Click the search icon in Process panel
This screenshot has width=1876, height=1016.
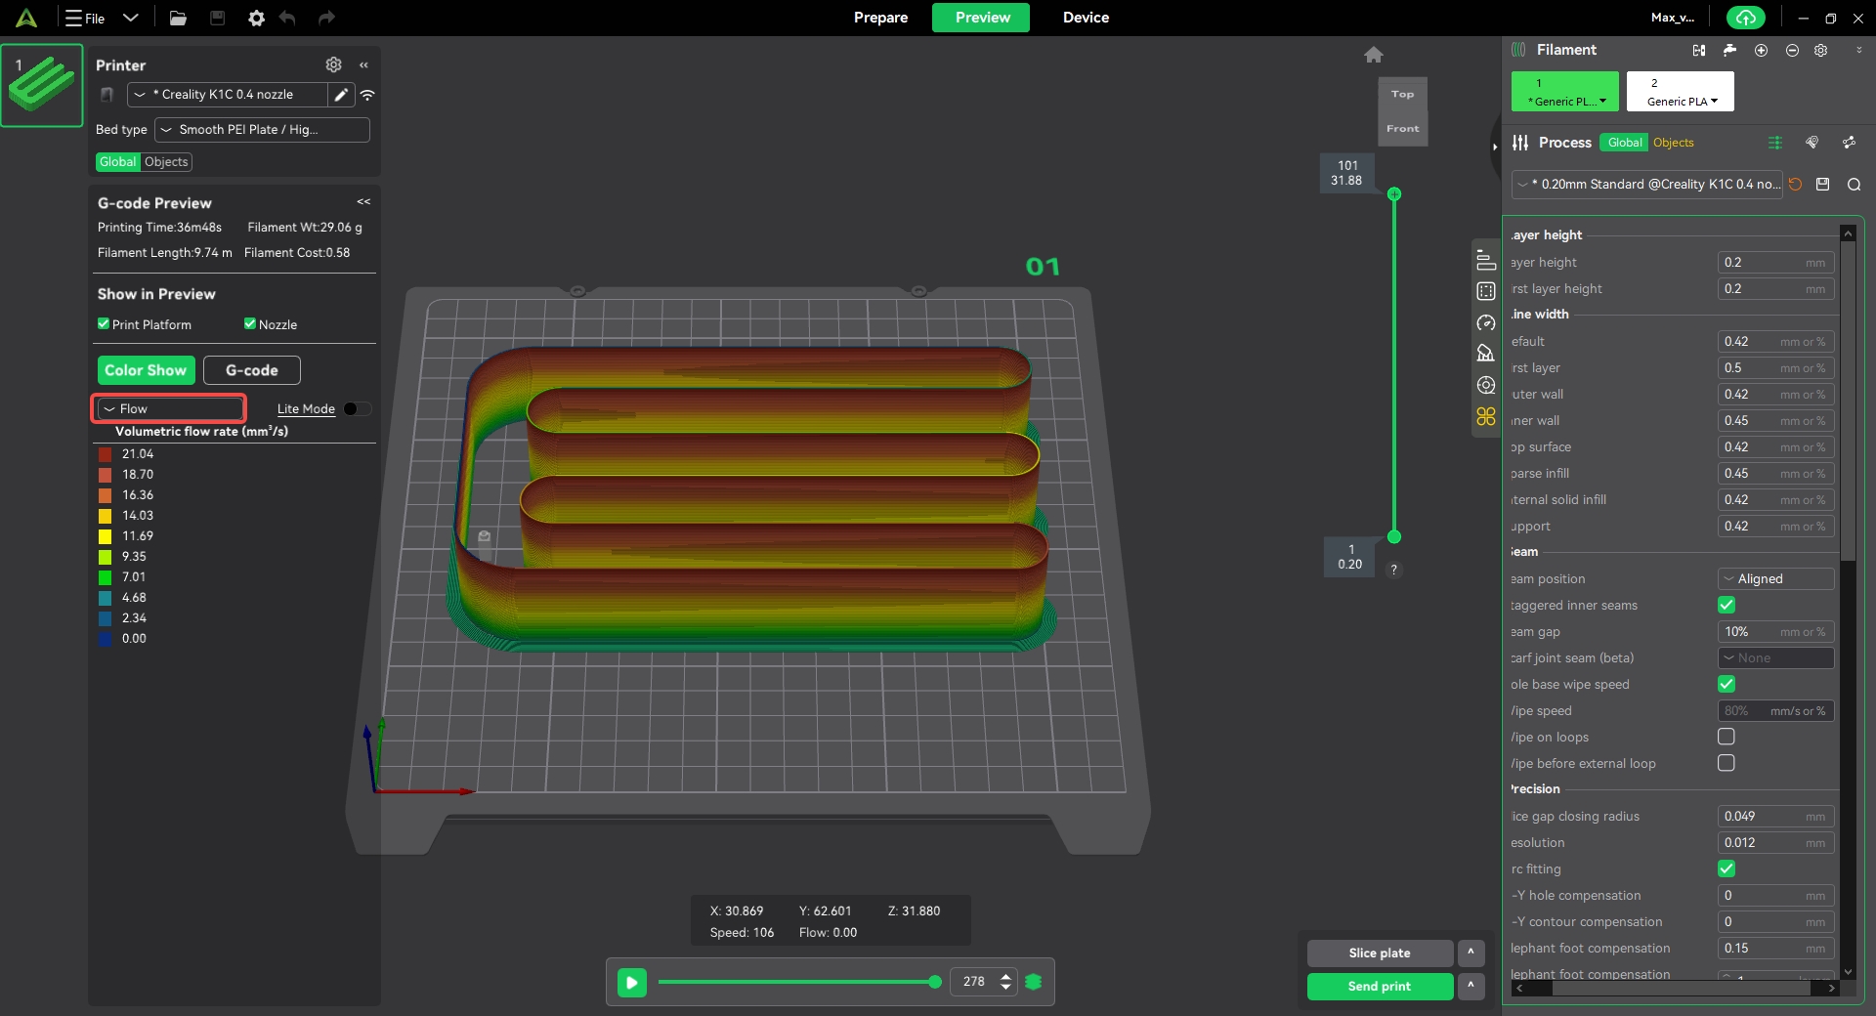pos(1854,185)
